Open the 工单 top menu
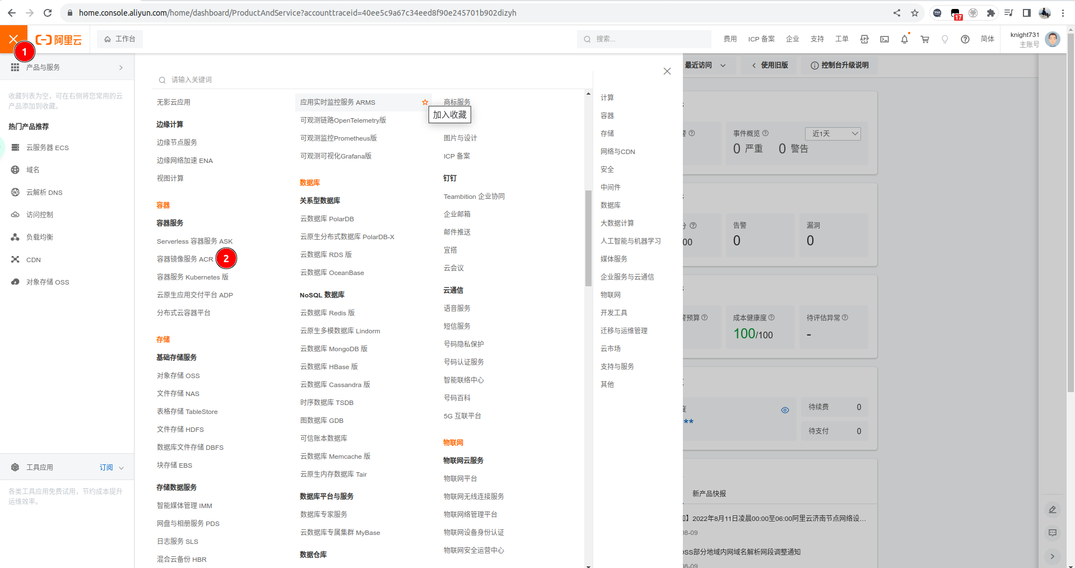The image size is (1075, 568). [842, 39]
